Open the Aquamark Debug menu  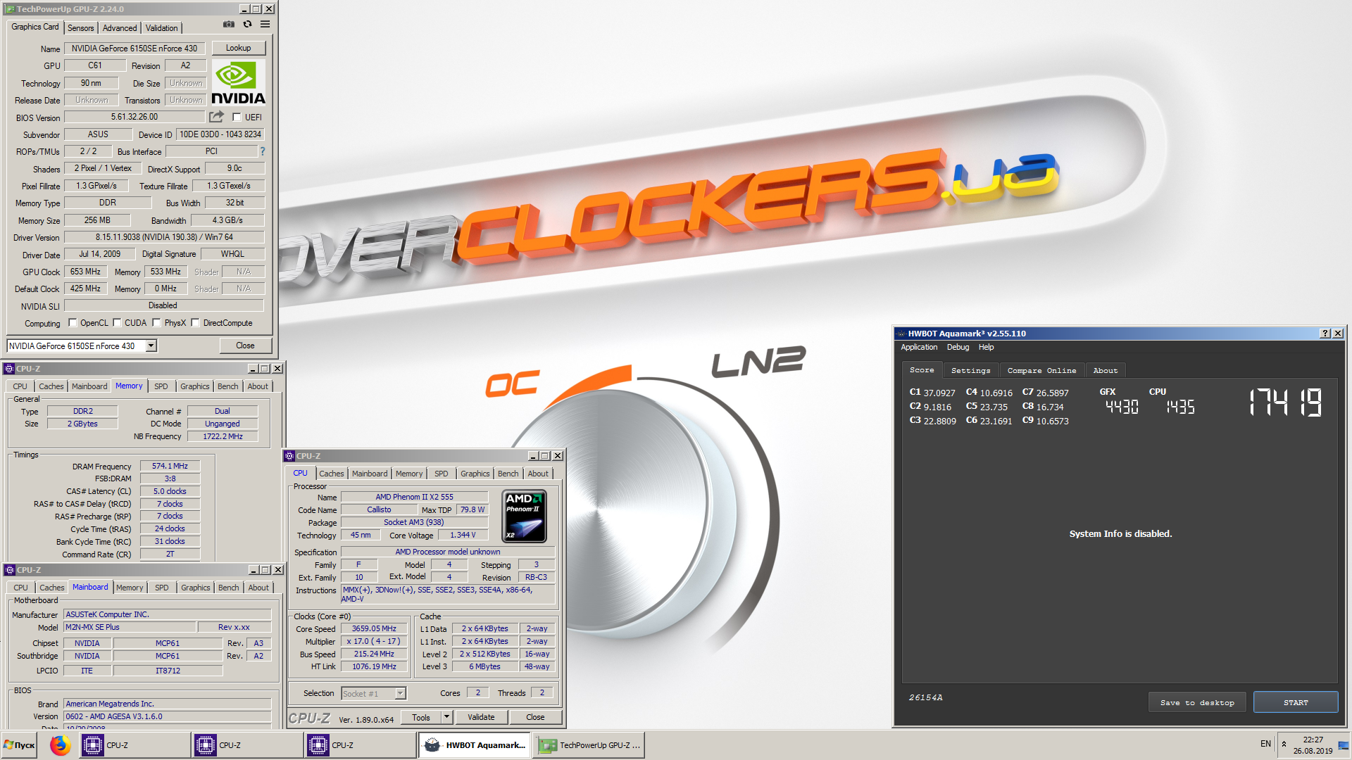pyautogui.click(x=958, y=347)
